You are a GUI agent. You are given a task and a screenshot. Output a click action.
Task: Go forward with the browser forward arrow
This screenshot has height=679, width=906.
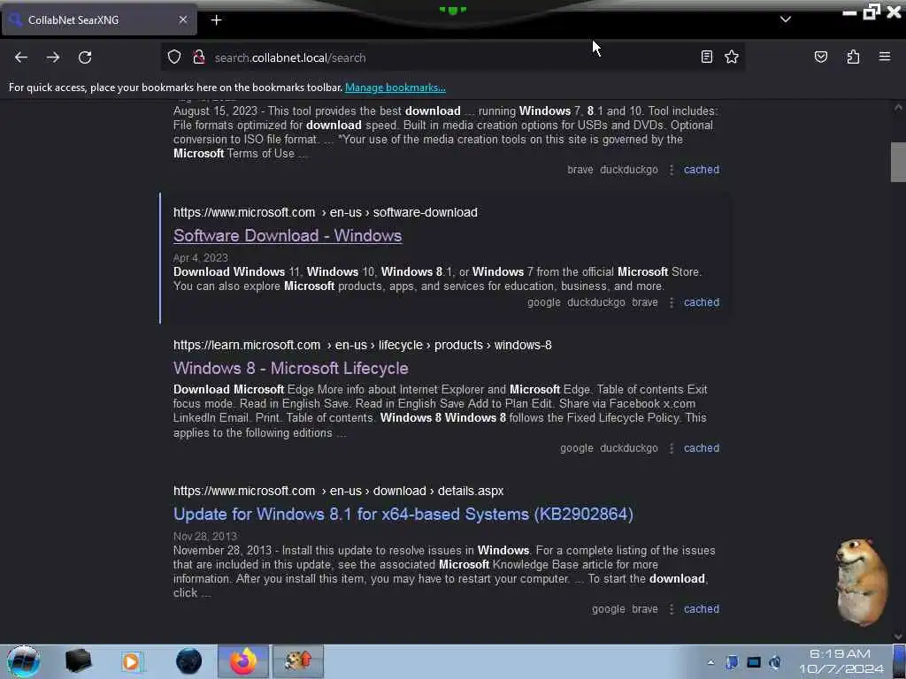52,57
